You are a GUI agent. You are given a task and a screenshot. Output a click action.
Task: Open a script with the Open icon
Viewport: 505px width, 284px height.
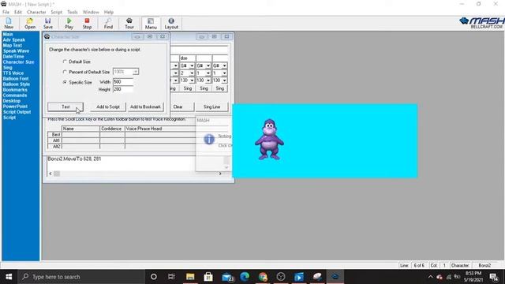(30, 23)
